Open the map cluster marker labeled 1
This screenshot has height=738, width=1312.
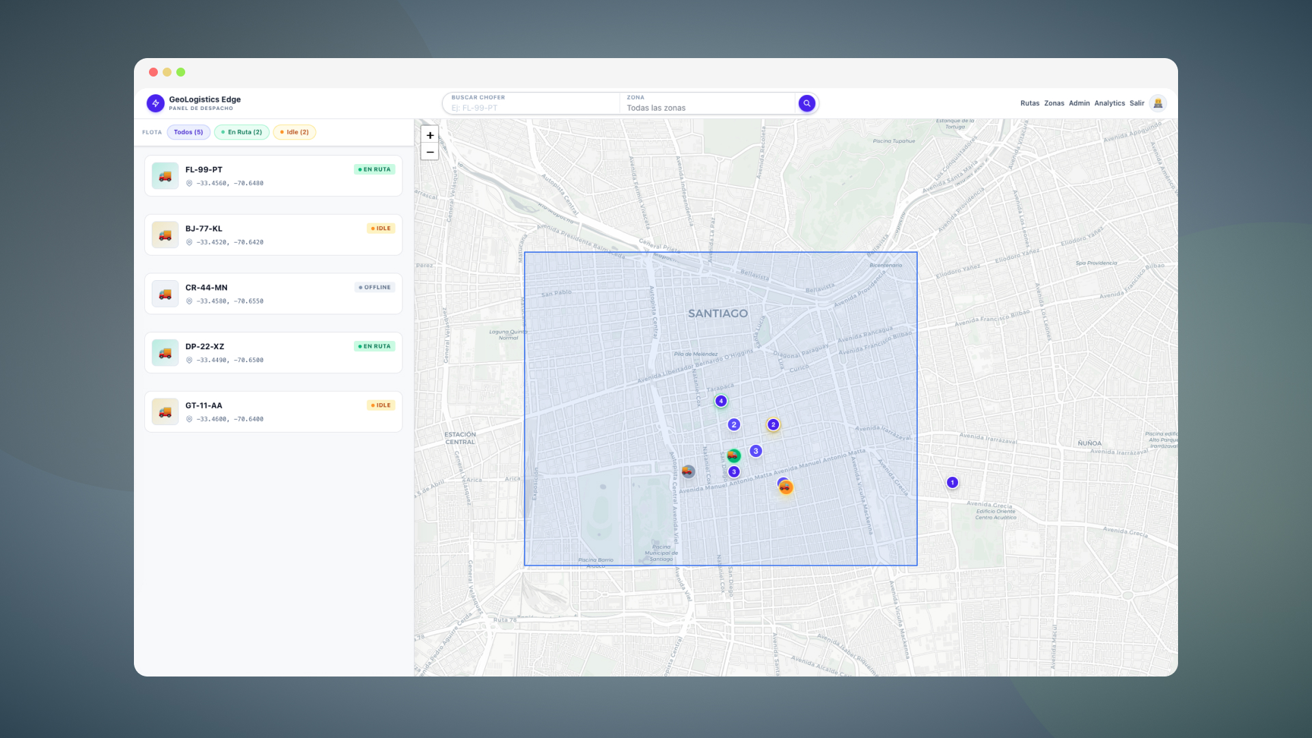point(952,482)
